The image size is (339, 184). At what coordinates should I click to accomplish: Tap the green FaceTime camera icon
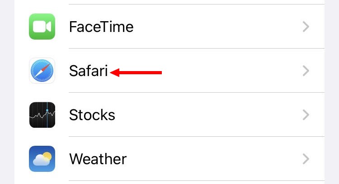[42, 27]
